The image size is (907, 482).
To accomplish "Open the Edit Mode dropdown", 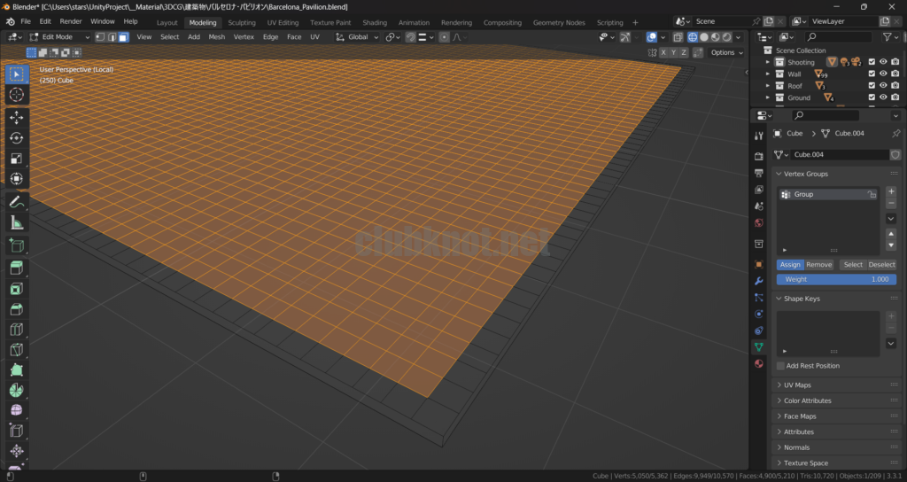I will pyautogui.click(x=60, y=37).
